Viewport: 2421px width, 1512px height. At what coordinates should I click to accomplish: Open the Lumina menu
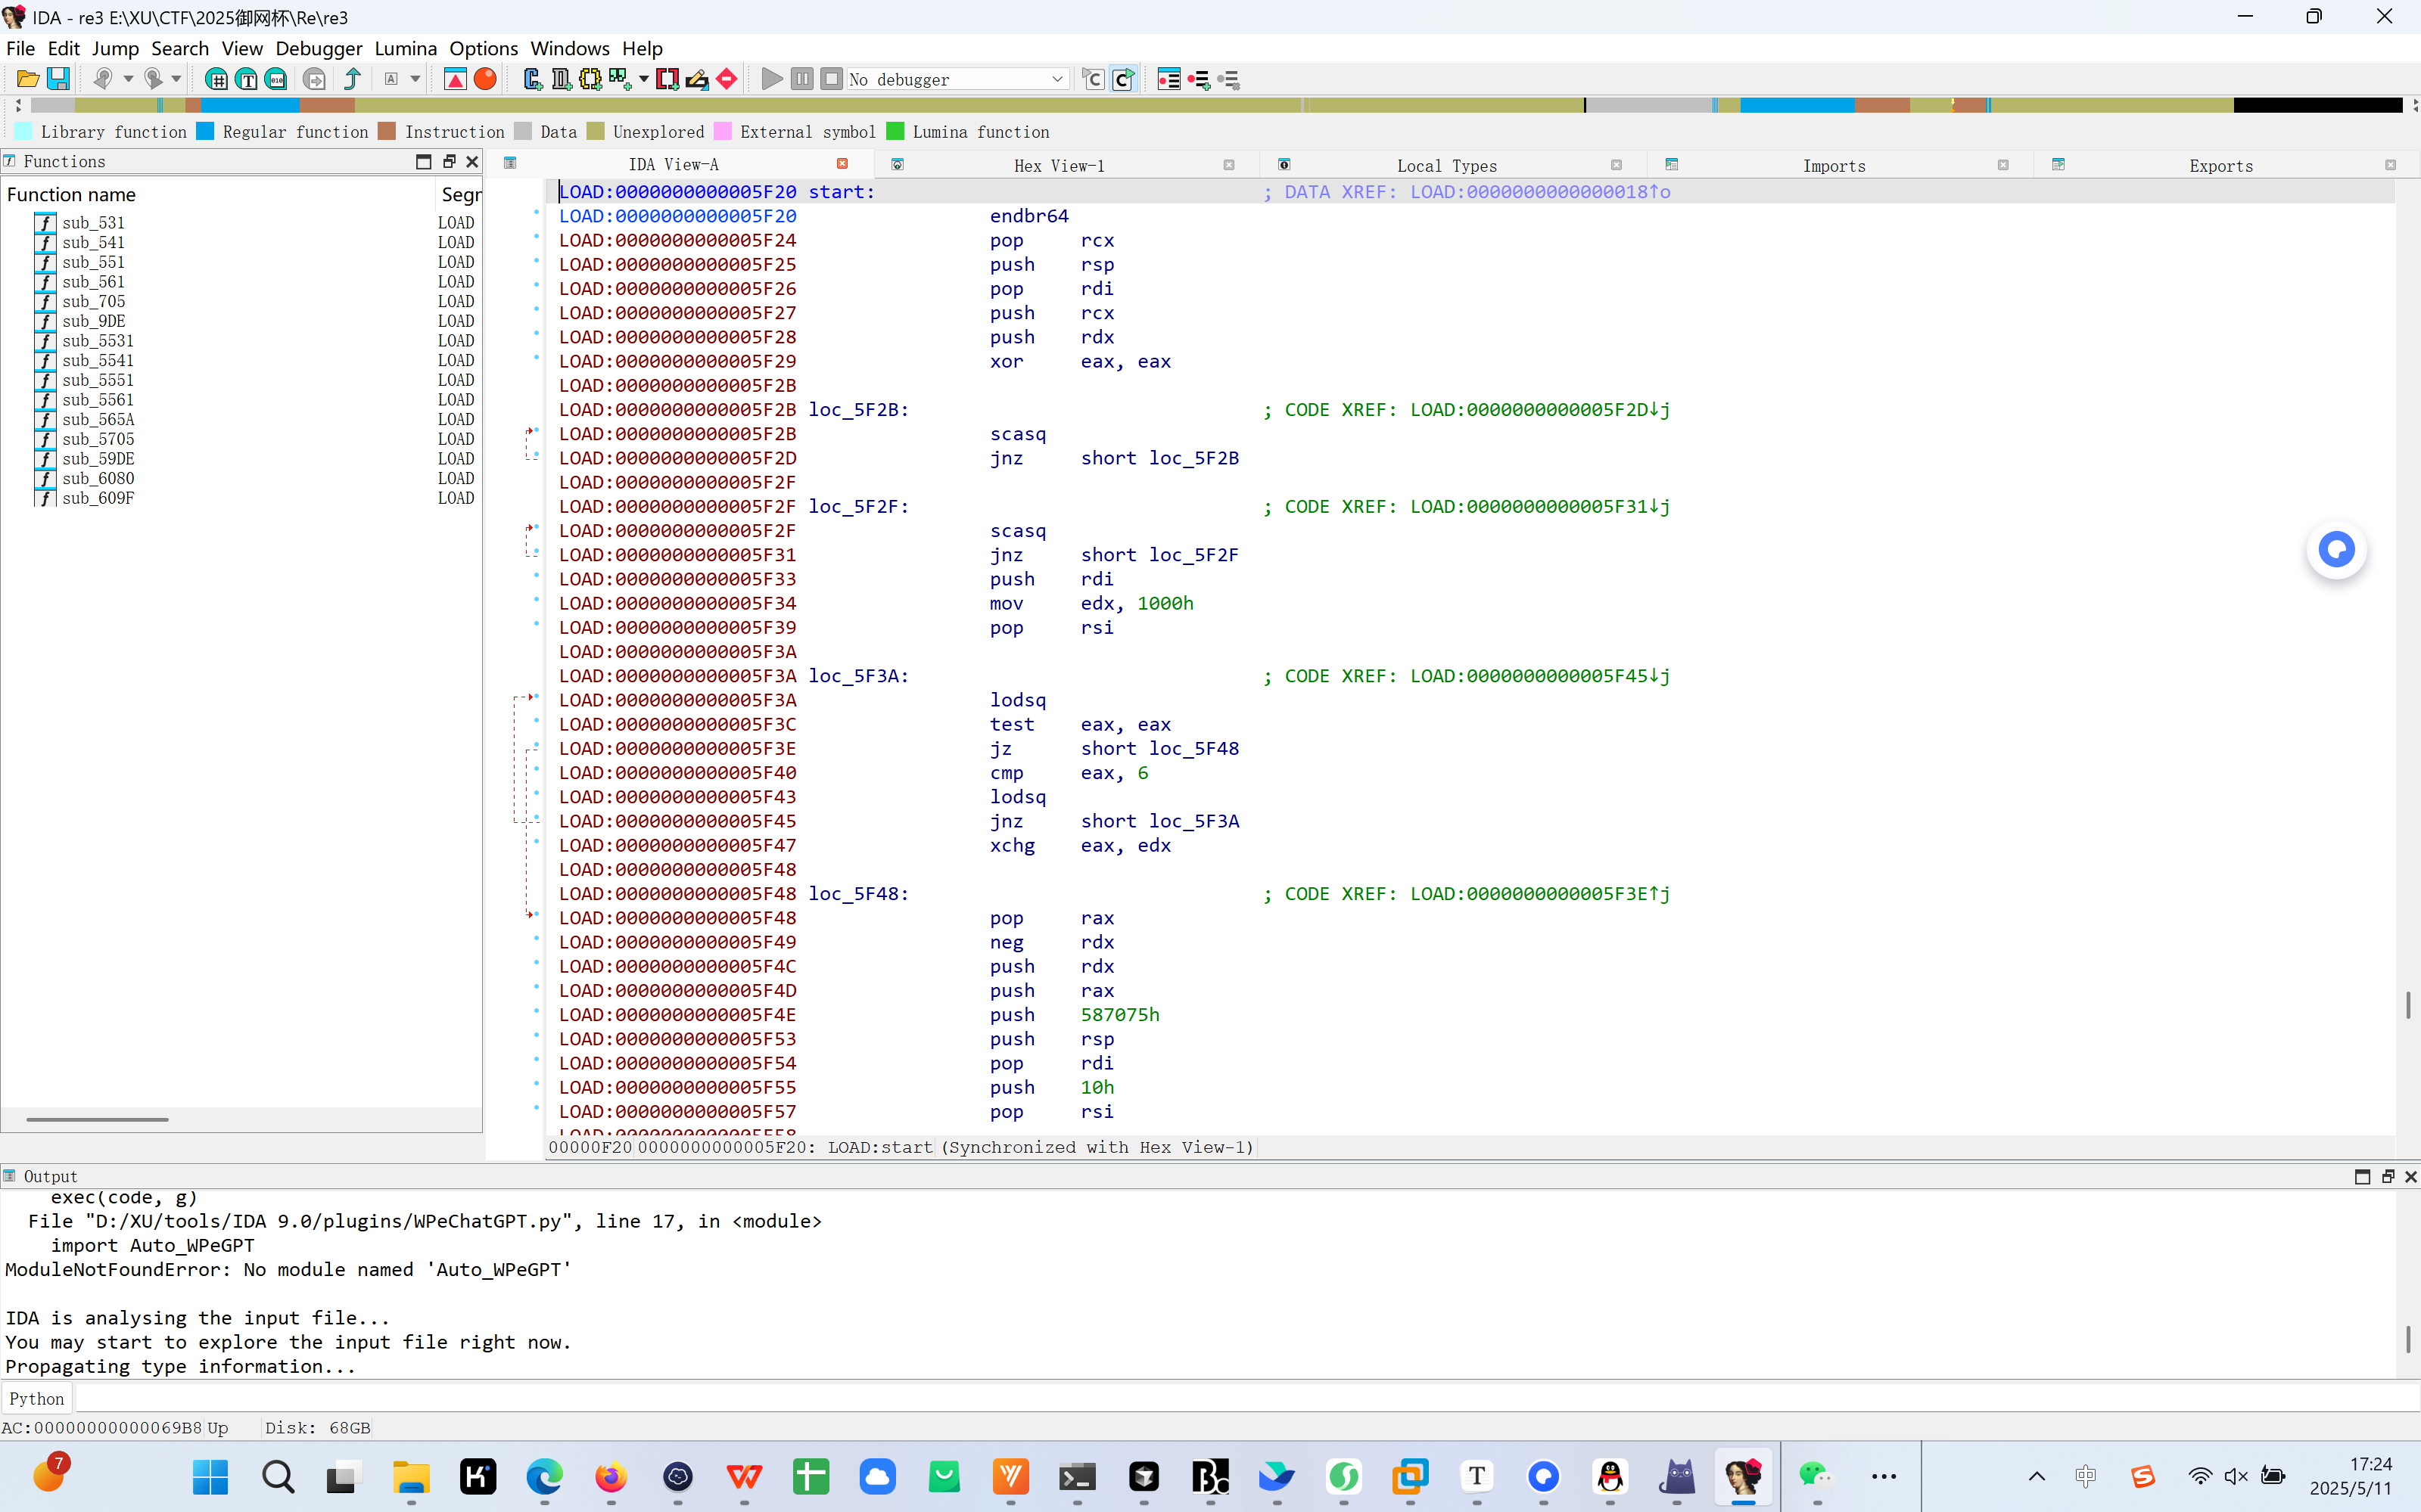click(405, 48)
